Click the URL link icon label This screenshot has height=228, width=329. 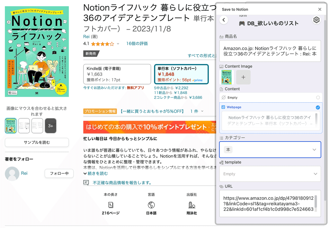[221, 187]
